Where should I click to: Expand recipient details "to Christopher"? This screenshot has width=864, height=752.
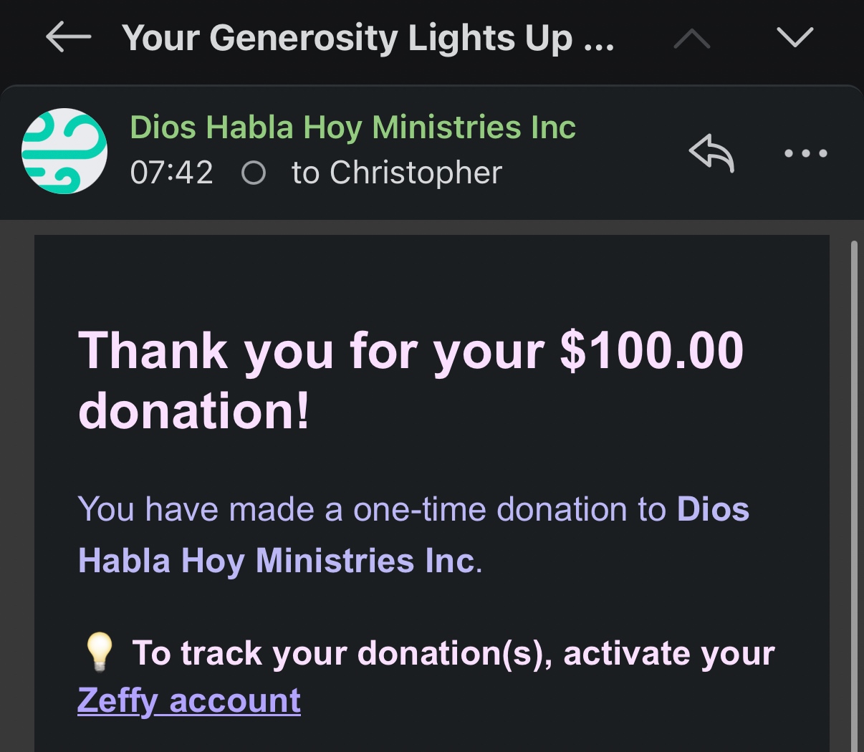(397, 173)
